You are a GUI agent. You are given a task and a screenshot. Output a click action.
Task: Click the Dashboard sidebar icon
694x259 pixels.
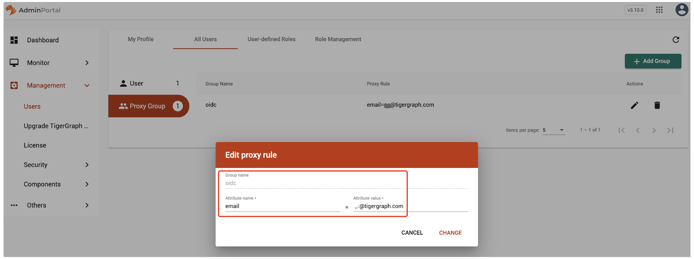(14, 40)
